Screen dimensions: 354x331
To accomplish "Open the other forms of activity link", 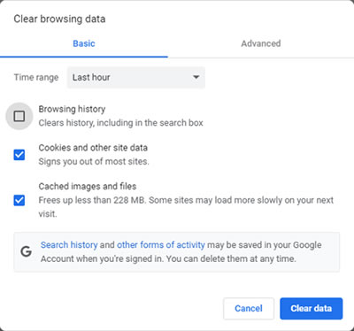I will point(161,245).
